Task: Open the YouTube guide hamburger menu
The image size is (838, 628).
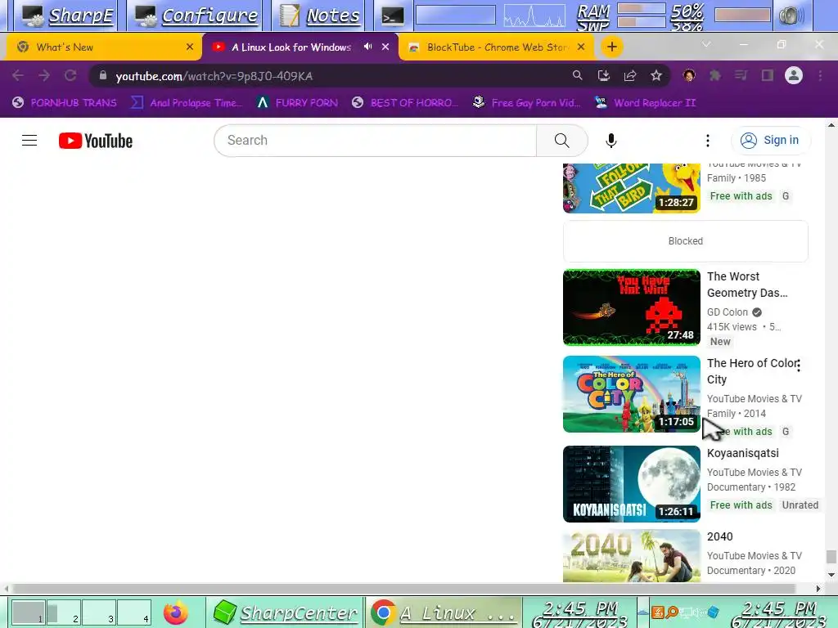Action: (x=29, y=141)
